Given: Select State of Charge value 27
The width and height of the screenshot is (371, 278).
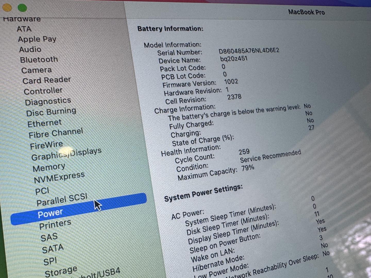Looking at the screenshot, I should point(311,128).
